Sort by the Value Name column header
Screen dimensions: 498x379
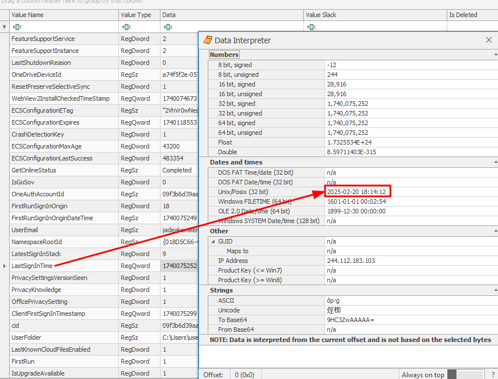[64, 15]
